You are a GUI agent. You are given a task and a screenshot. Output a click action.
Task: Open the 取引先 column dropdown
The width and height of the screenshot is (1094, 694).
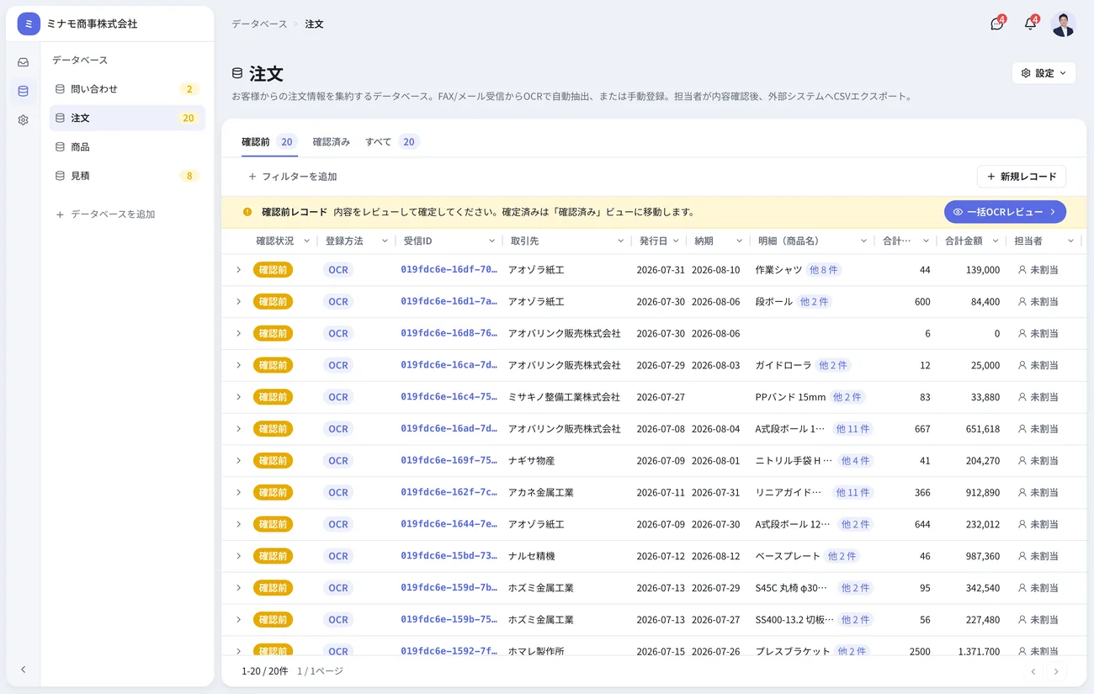tap(623, 241)
